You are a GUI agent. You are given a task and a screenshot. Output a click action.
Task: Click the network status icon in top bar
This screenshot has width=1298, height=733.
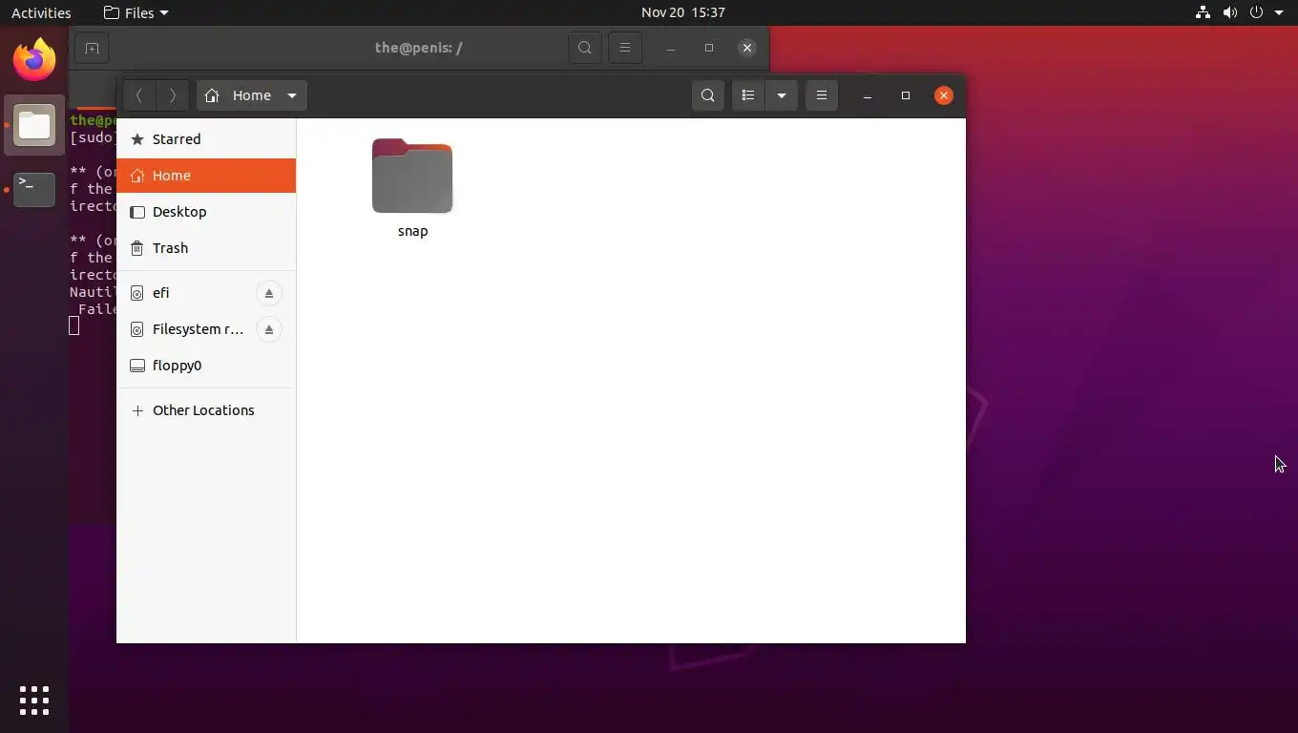point(1203,12)
